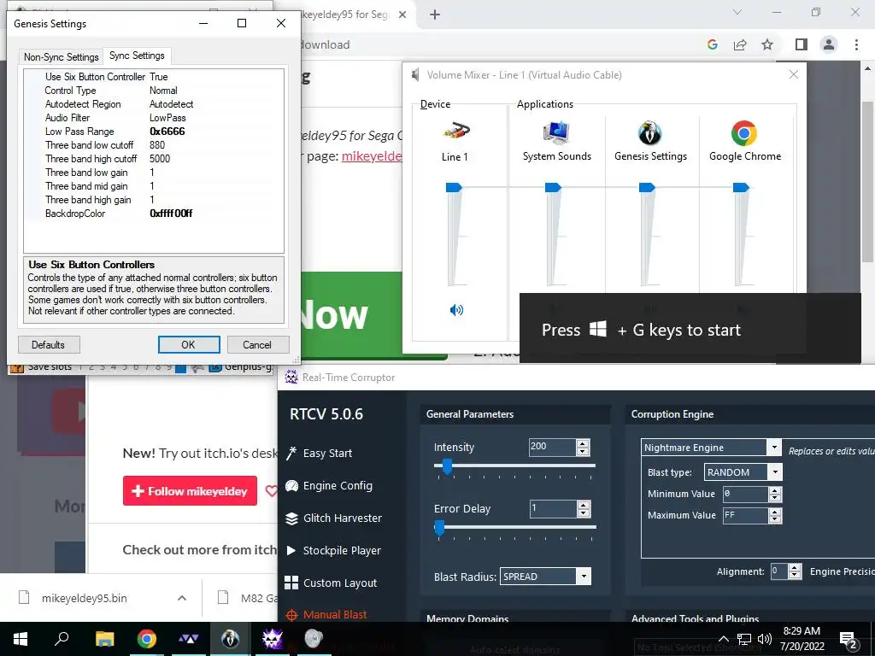
Task: Open RTCV purple icon in taskbar
Action: (272, 639)
